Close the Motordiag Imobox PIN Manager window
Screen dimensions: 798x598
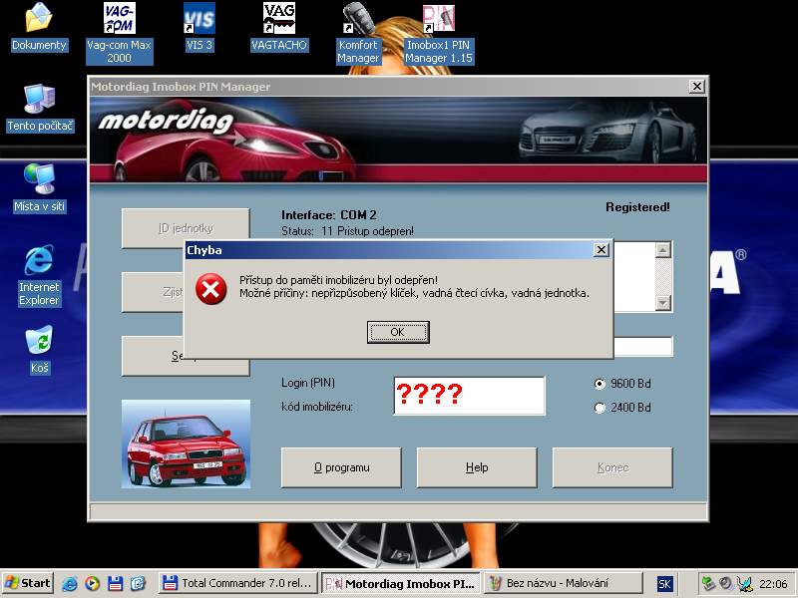pos(696,87)
